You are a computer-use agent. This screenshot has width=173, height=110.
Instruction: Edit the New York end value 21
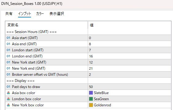click(x=129, y=68)
